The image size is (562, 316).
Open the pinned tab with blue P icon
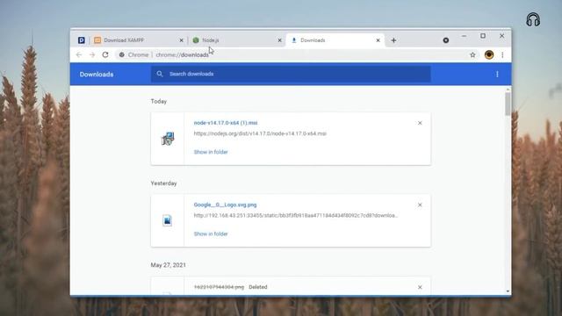(x=82, y=40)
